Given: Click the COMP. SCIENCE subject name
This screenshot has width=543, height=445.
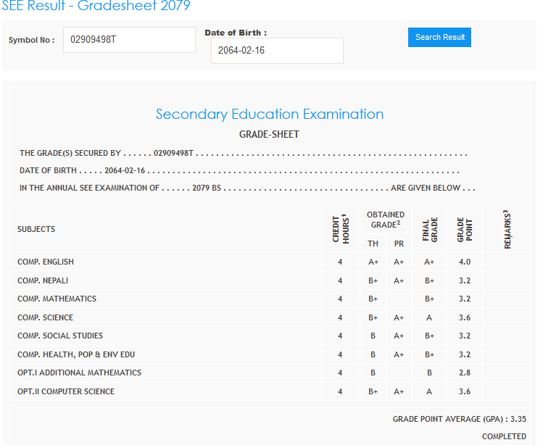Looking at the screenshot, I should pyautogui.click(x=45, y=317).
